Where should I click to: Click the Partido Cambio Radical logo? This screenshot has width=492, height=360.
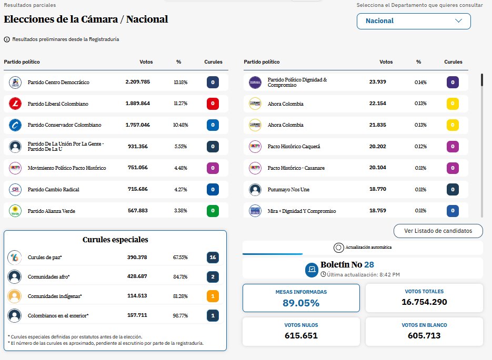point(16,189)
